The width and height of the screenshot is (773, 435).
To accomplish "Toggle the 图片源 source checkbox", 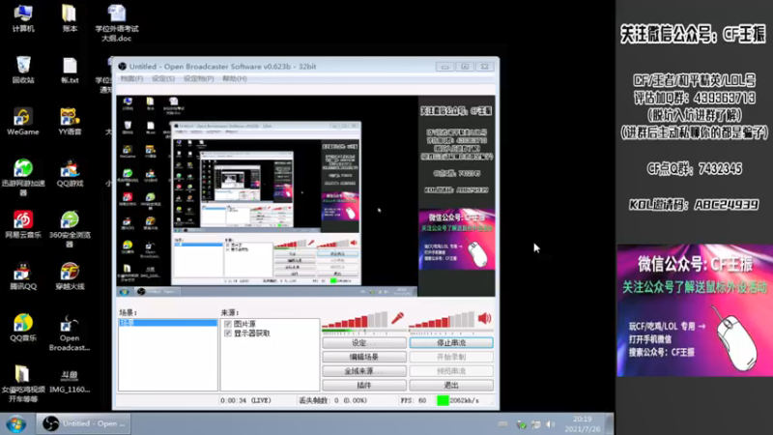I will pyautogui.click(x=228, y=324).
